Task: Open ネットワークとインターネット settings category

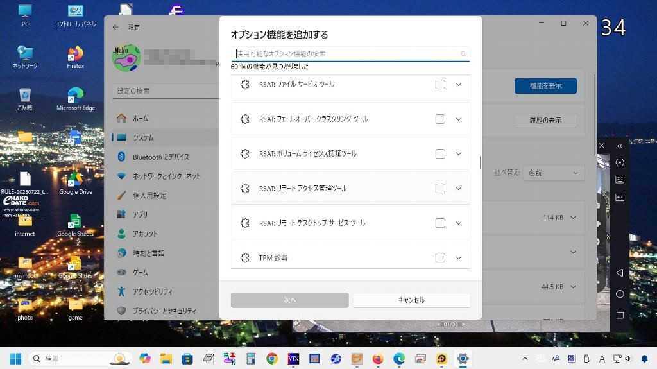Action: pyautogui.click(x=166, y=176)
